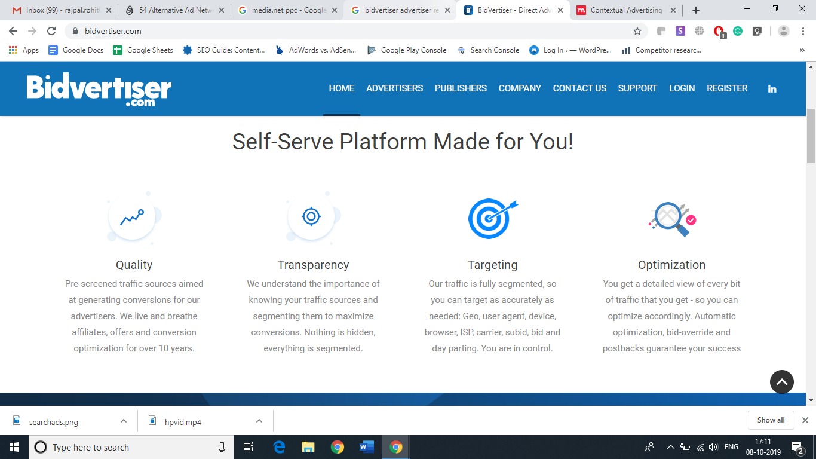Close the Gmail Inbox tab

pyautogui.click(x=109, y=10)
